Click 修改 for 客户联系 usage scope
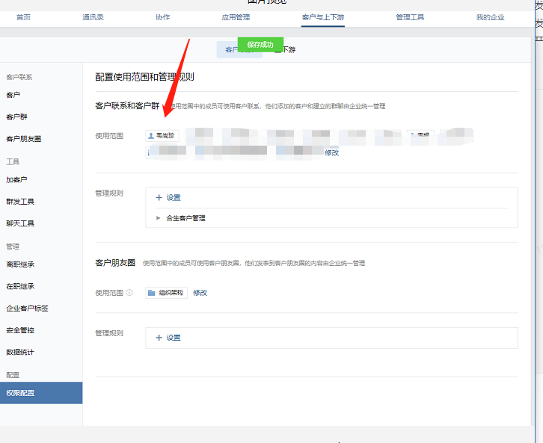Image resolution: width=543 pixels, height=443 pixels. (331, 153)
